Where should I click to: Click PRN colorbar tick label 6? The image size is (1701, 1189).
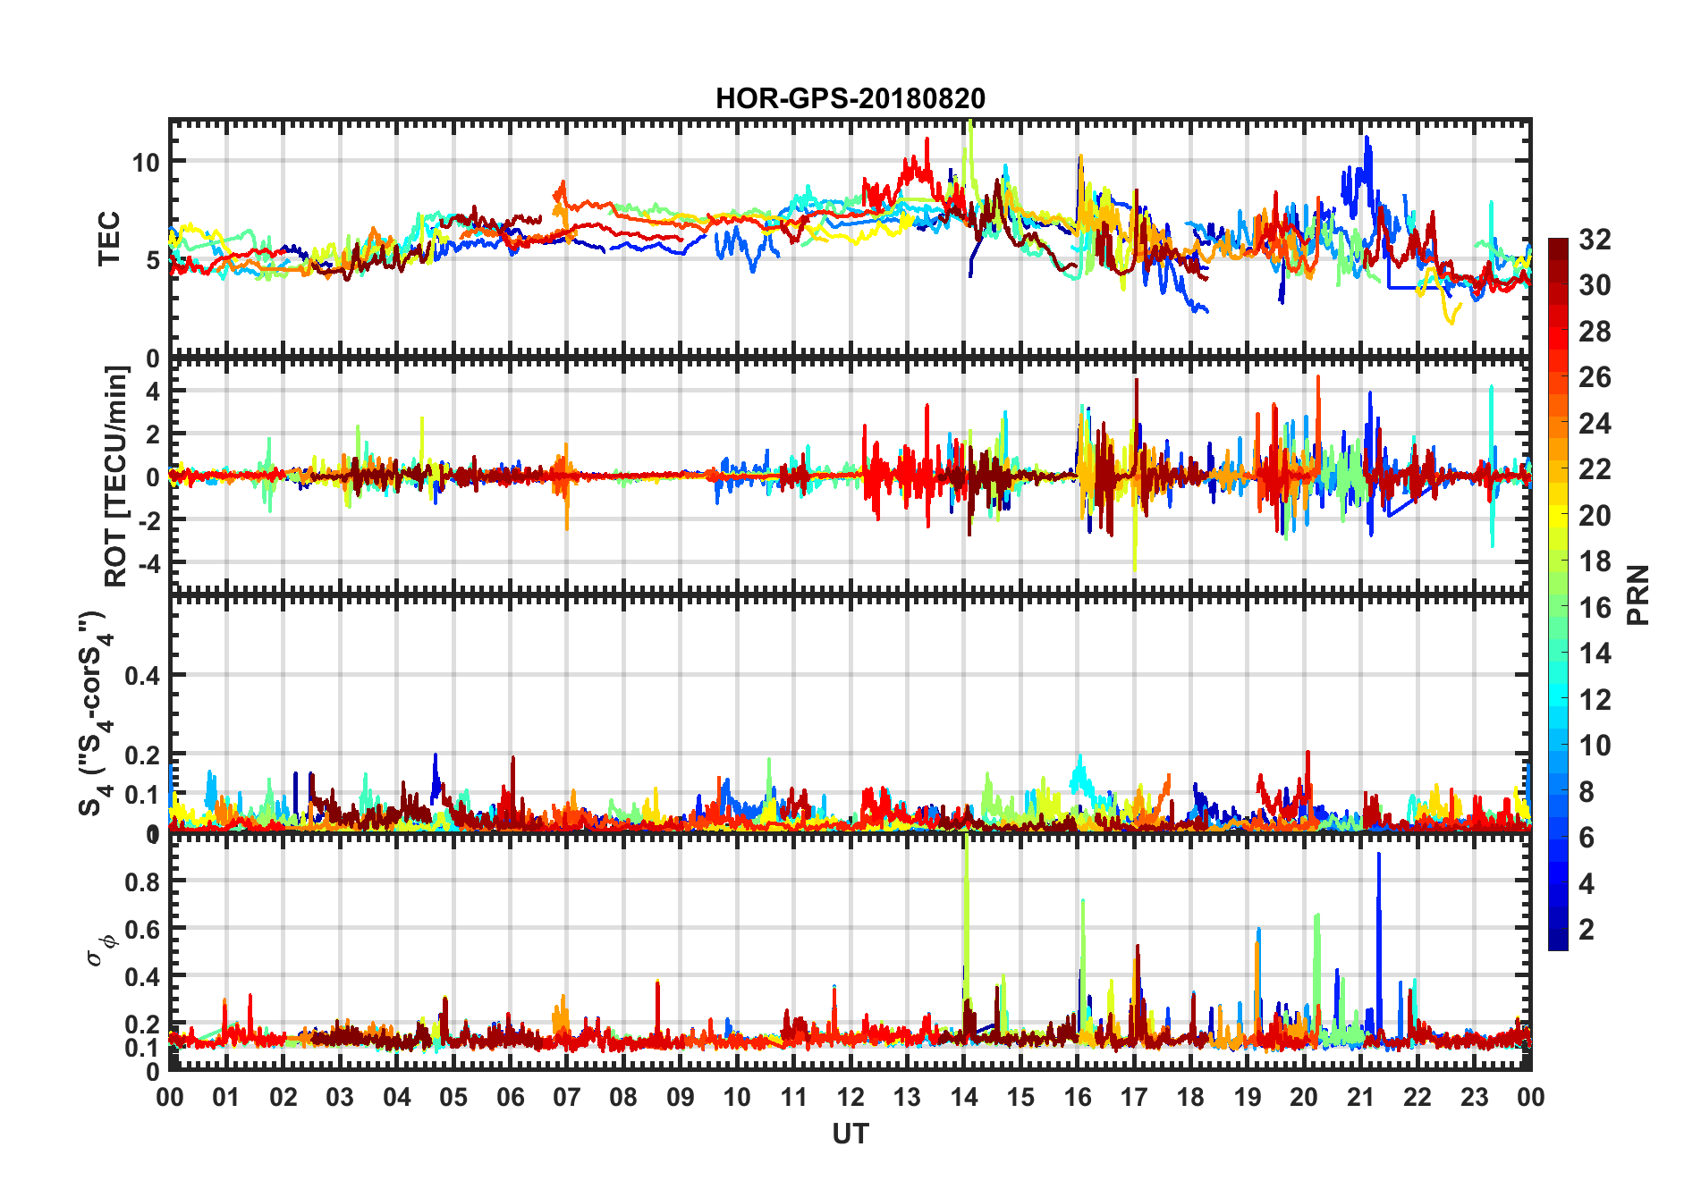[x=1587, y=837]
